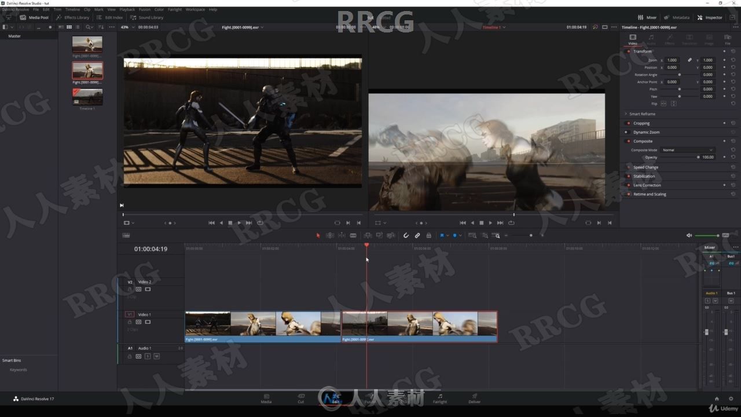Switch to the Inspector Video tab
Image resolution: width=741 pixels, height=417 pixels.
pos(633,39)
